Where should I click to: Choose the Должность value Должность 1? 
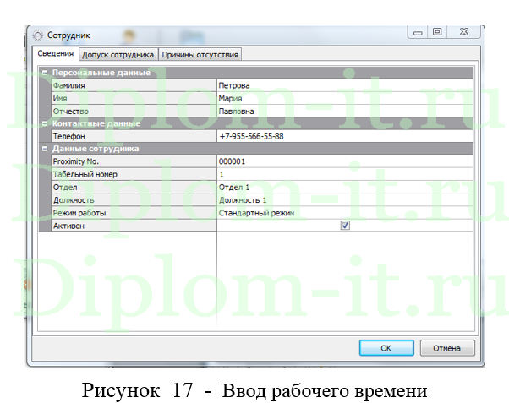(x=345, y=200)
